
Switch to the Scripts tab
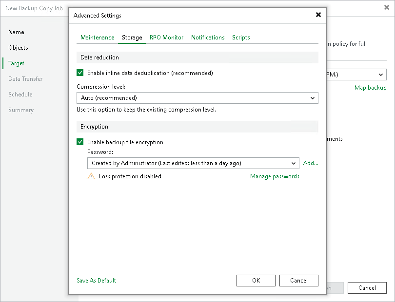tap(241, 38)
